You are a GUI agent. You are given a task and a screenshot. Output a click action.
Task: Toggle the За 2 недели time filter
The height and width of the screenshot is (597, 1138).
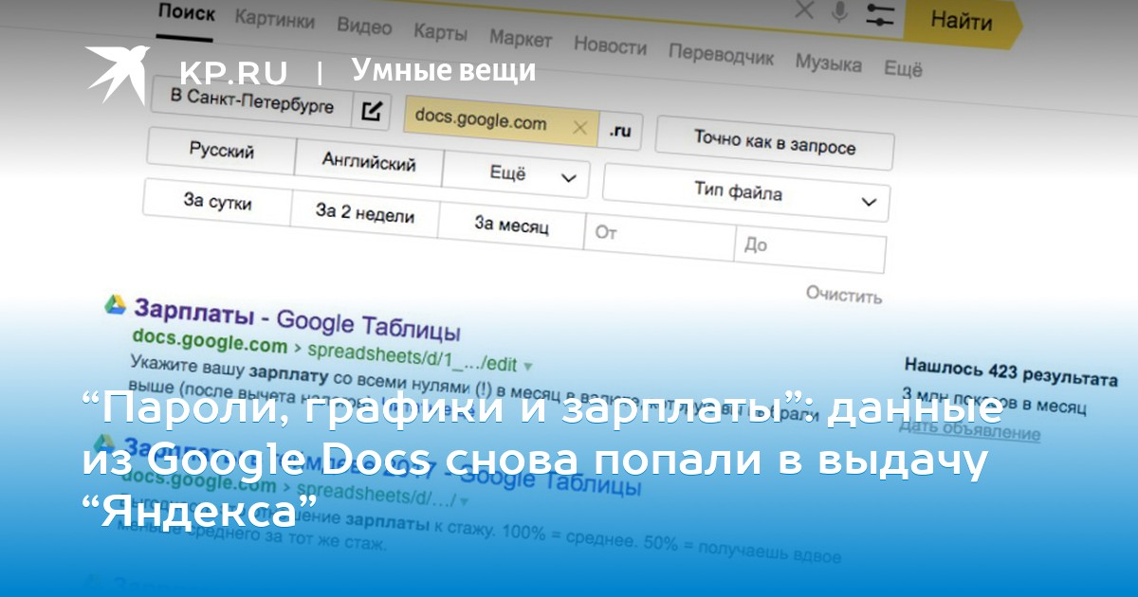click(x=364, y=213)
